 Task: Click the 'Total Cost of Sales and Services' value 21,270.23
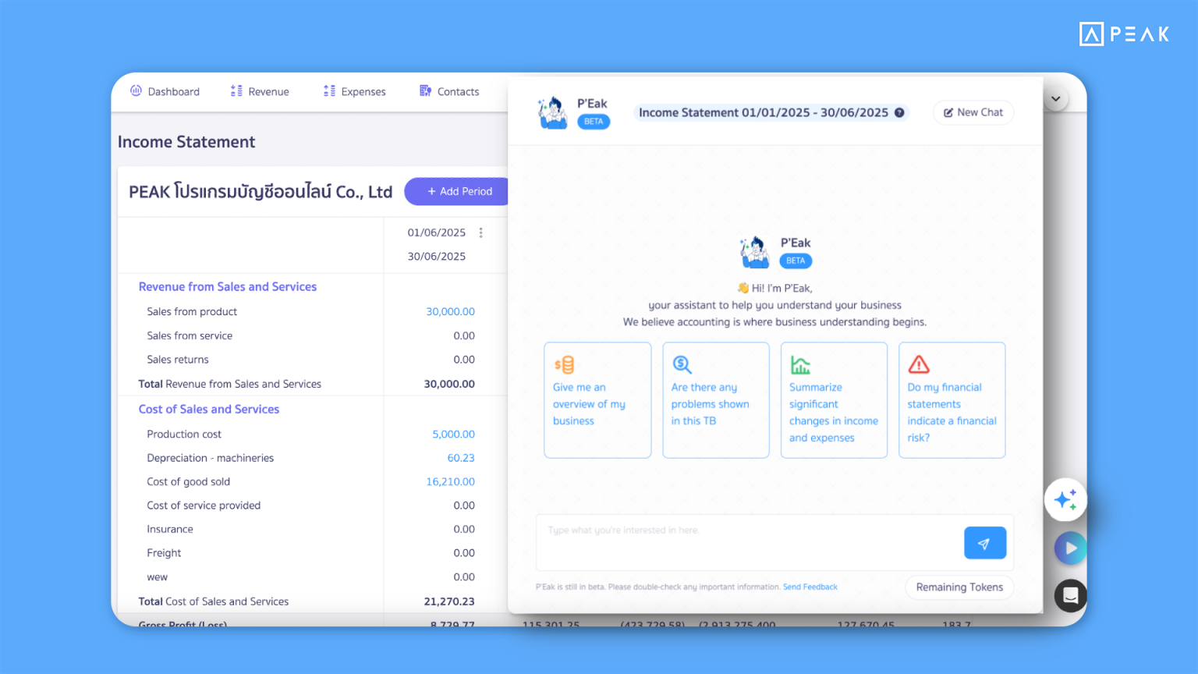tap(449, 601)
